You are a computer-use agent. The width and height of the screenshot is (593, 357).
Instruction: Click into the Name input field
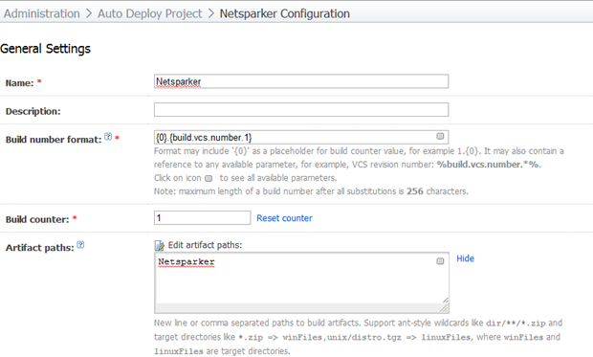tap(301, 81)
